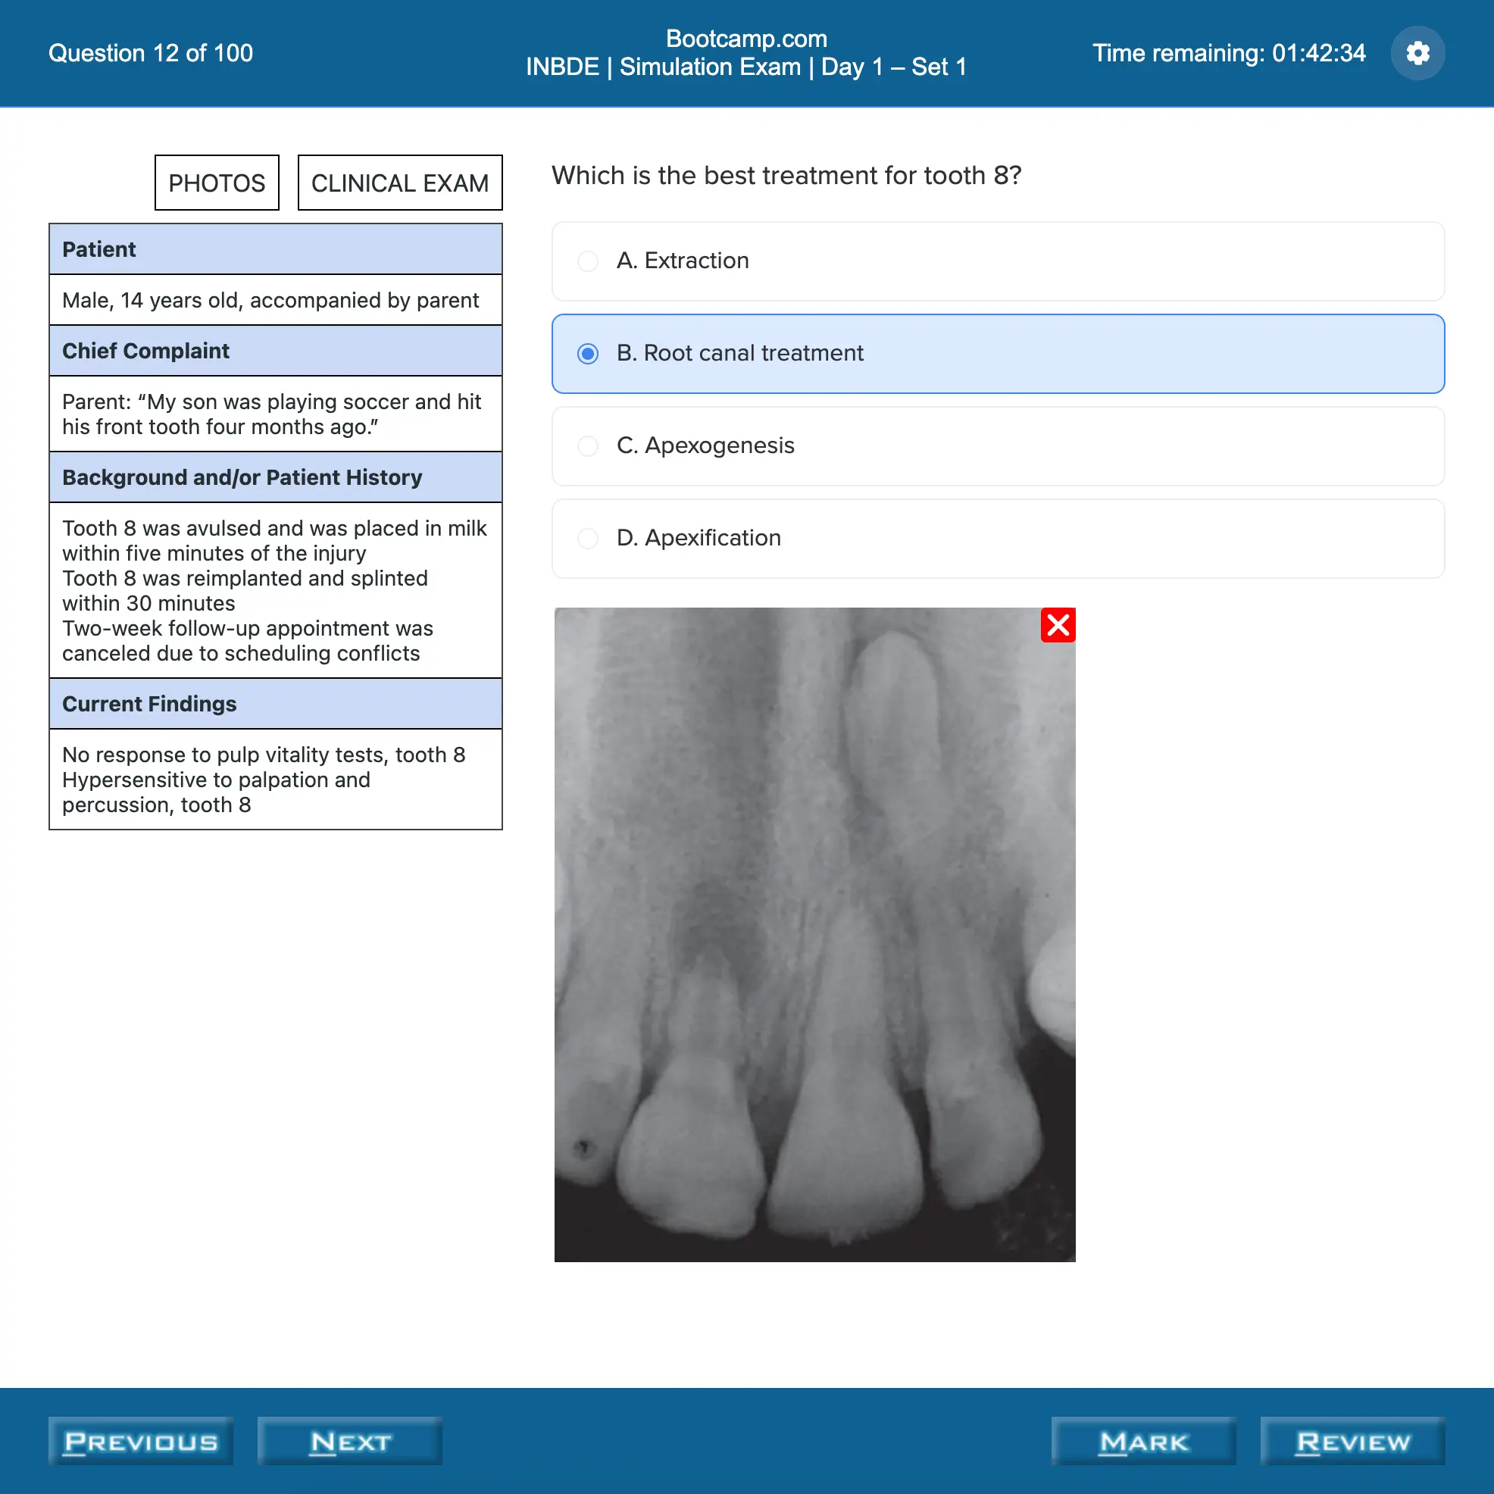The height and width of the screenshot is (1494, 1494).
Task: Click the 'Current Findings' section header
Action: (276, 704)
